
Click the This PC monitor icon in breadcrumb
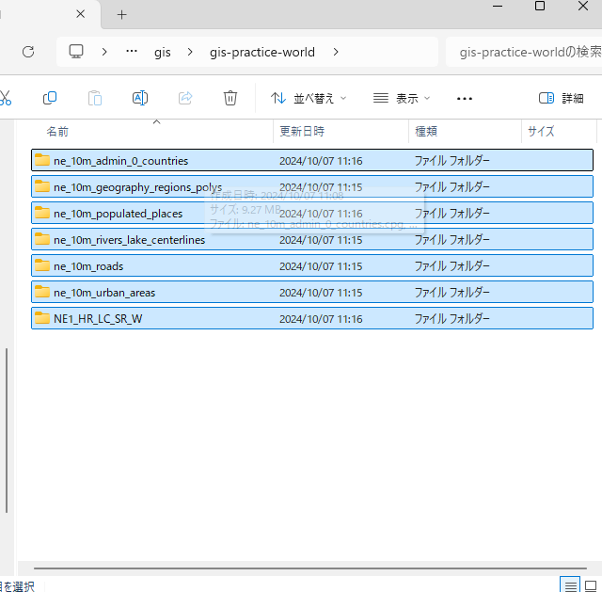coord(76,52)
